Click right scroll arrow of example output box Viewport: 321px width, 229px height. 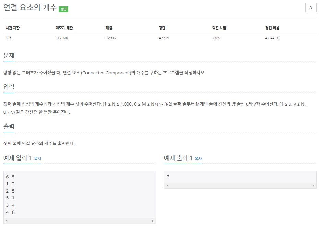(x=313, y=185)
